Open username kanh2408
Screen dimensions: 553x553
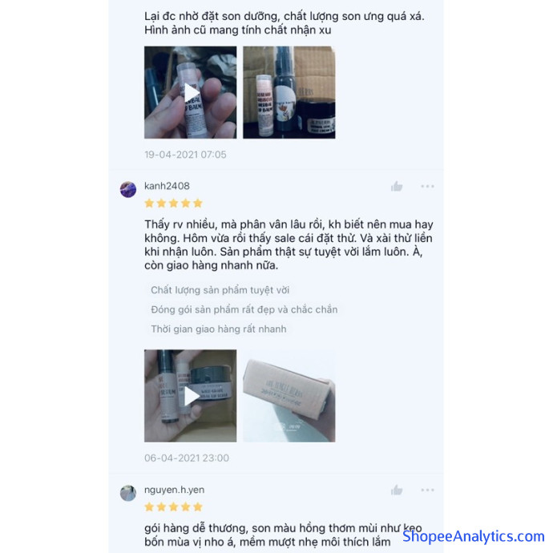click(167, 186)
